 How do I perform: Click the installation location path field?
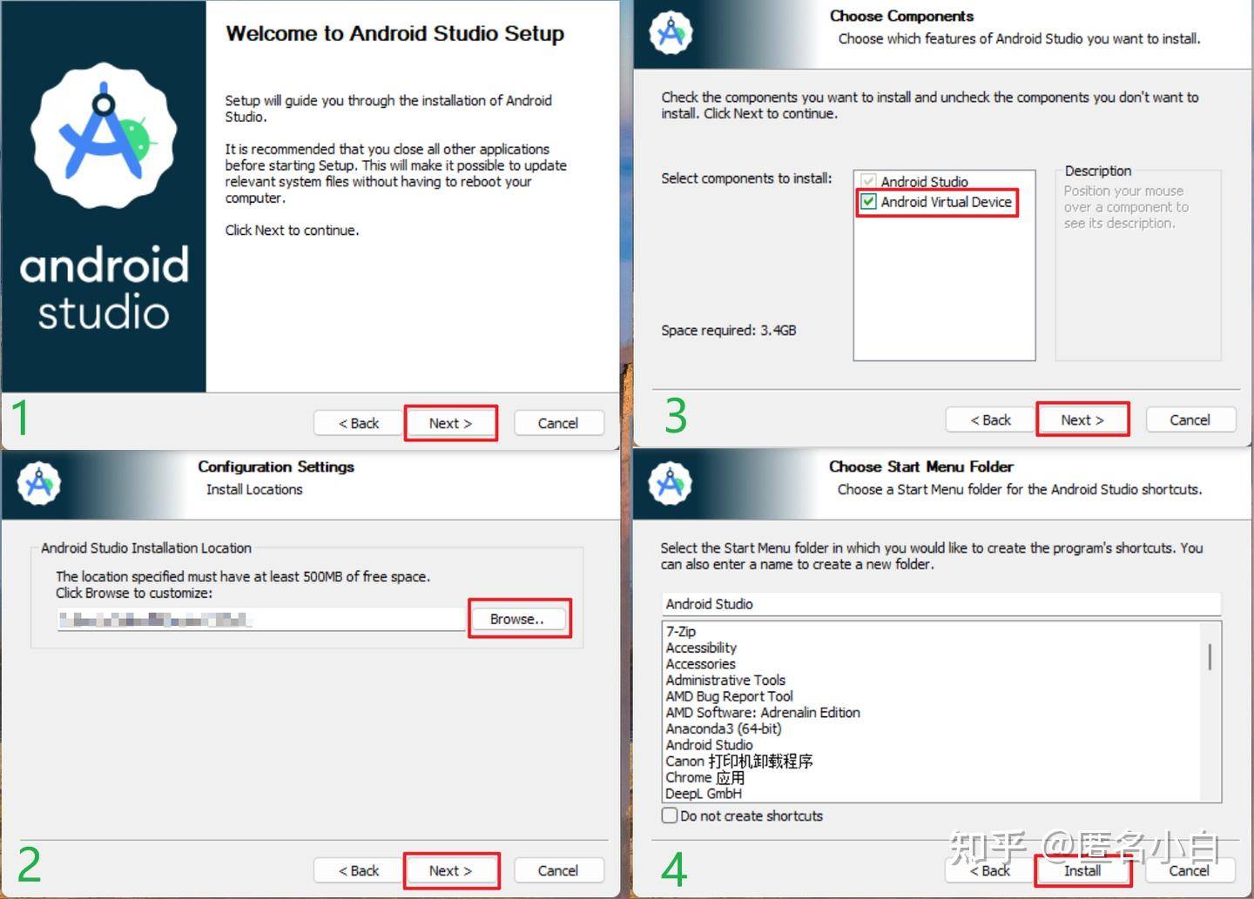[260, 620]
